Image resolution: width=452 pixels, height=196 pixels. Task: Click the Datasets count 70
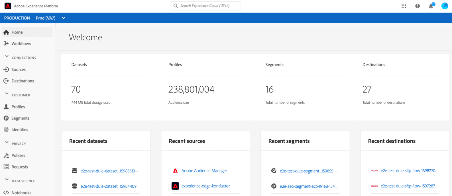76,89
